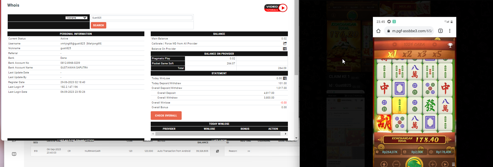
Task: Click the phone browser home icon
Action: tap(378, 31)
